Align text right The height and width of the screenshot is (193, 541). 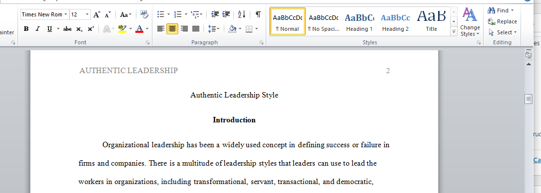pyautogui.click(x=184, y=29)
